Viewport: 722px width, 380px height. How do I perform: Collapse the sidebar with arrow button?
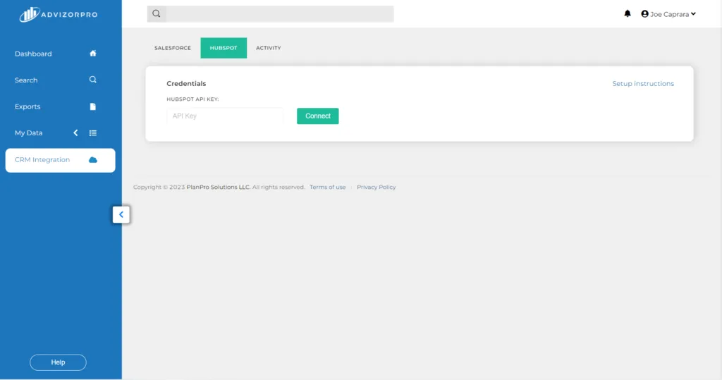click(121, 214)
